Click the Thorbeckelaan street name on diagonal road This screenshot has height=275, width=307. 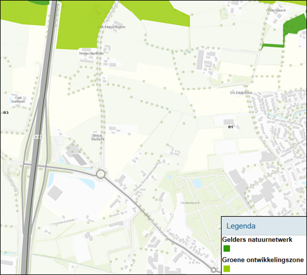point(159,228)
